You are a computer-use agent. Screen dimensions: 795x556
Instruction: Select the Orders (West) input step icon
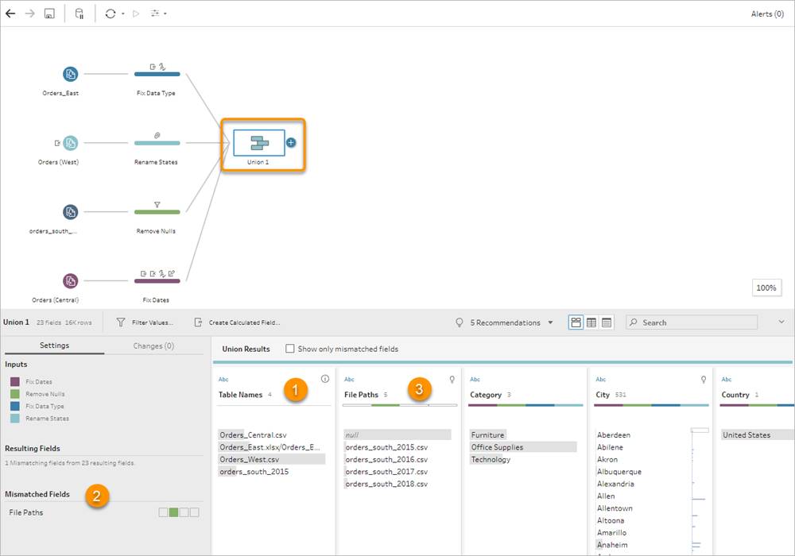tap(71, 143)
